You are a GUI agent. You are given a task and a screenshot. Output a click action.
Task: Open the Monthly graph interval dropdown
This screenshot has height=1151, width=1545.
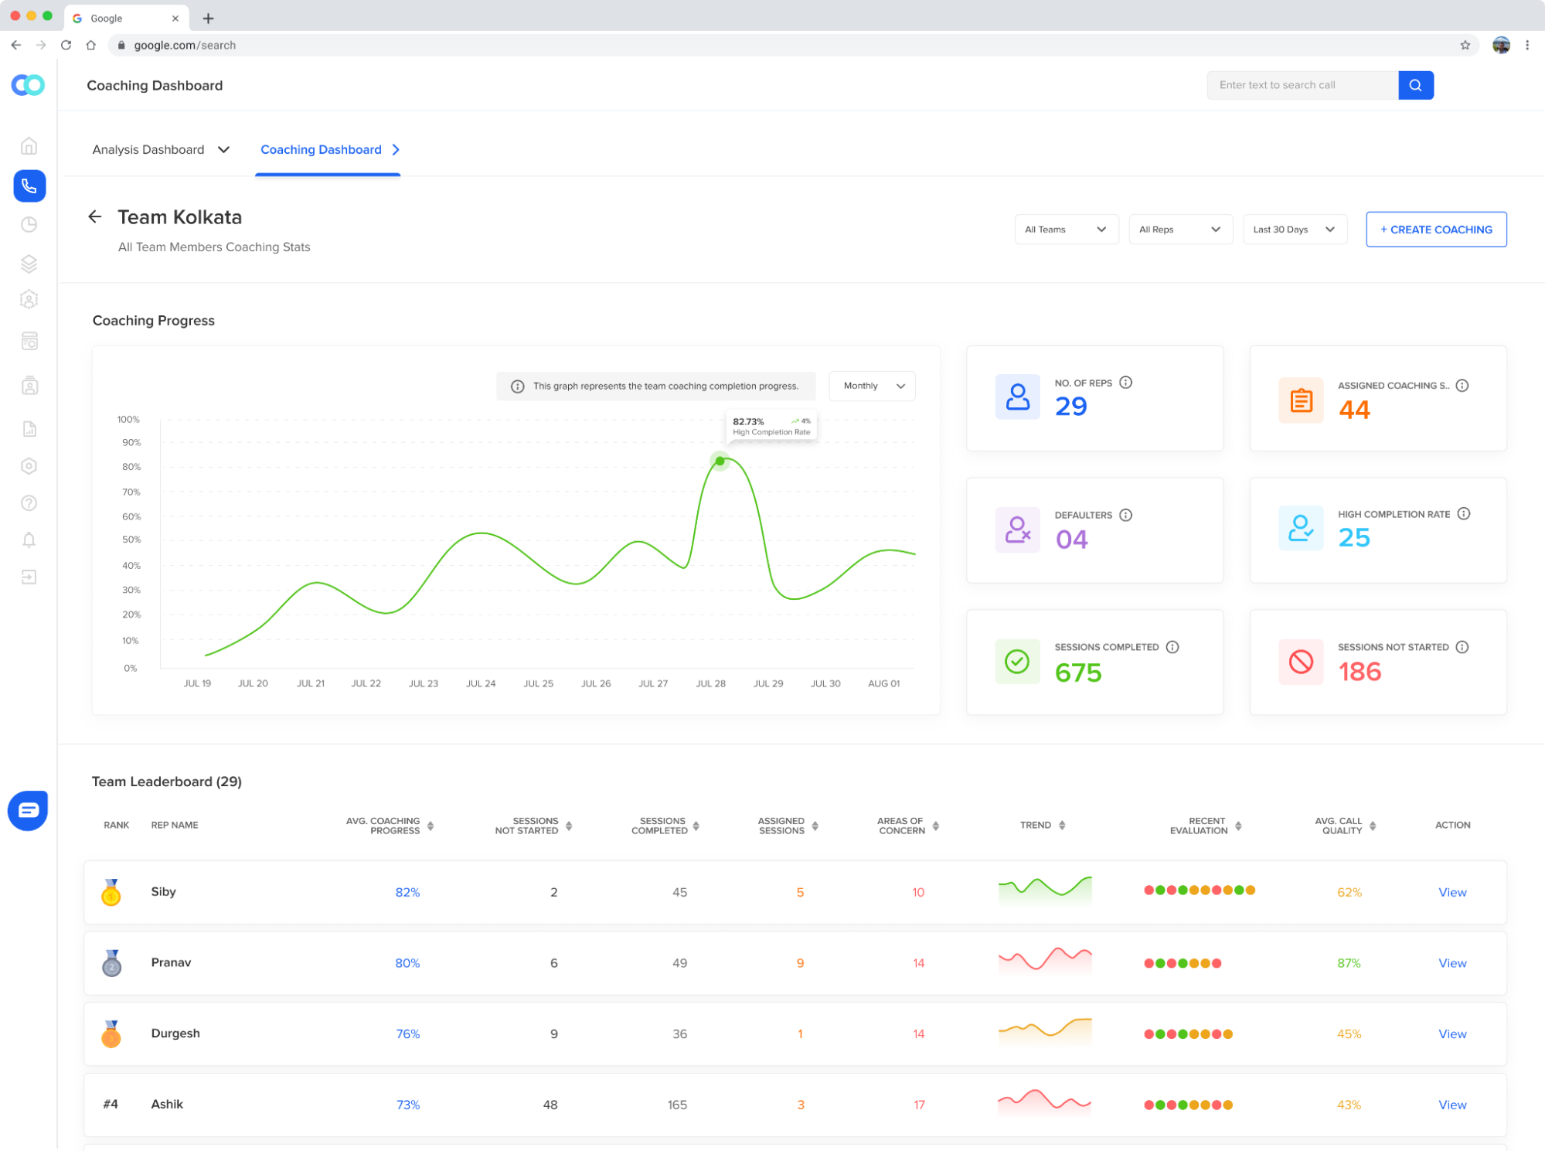pos(872,386)
